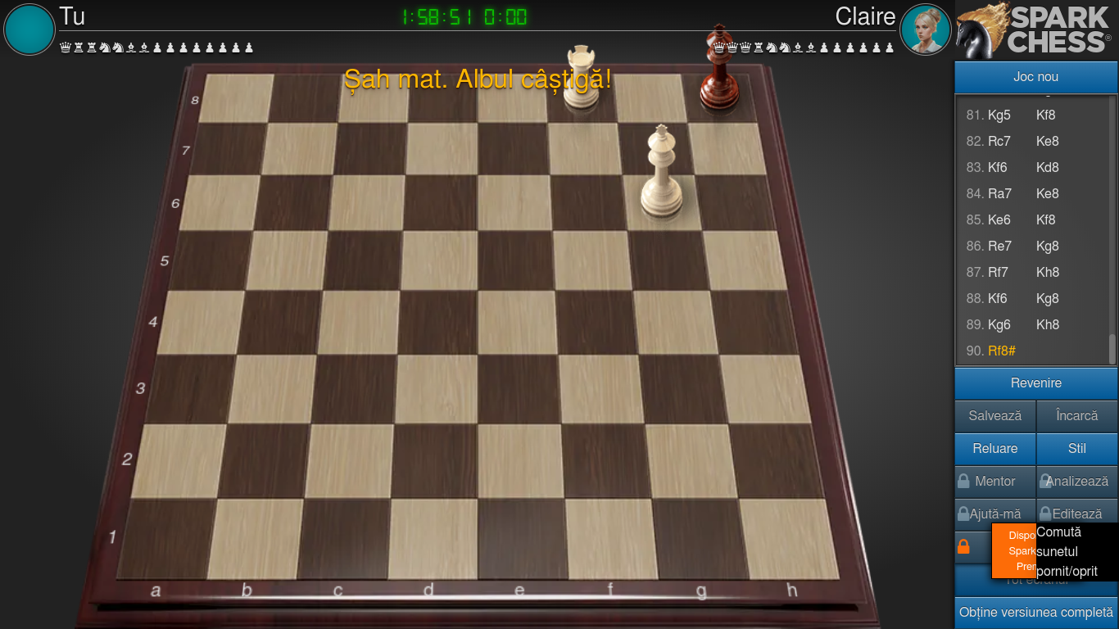Click the white rook on f8
This screenshot has height=629, width=1119.
tap(581, 77)
